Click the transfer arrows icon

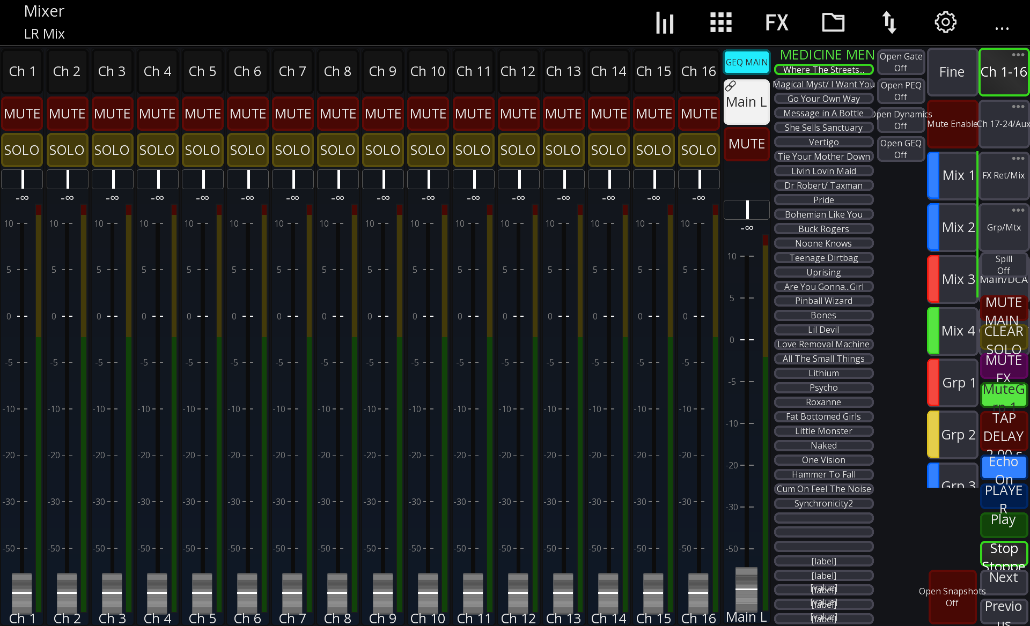pos(889,23)
